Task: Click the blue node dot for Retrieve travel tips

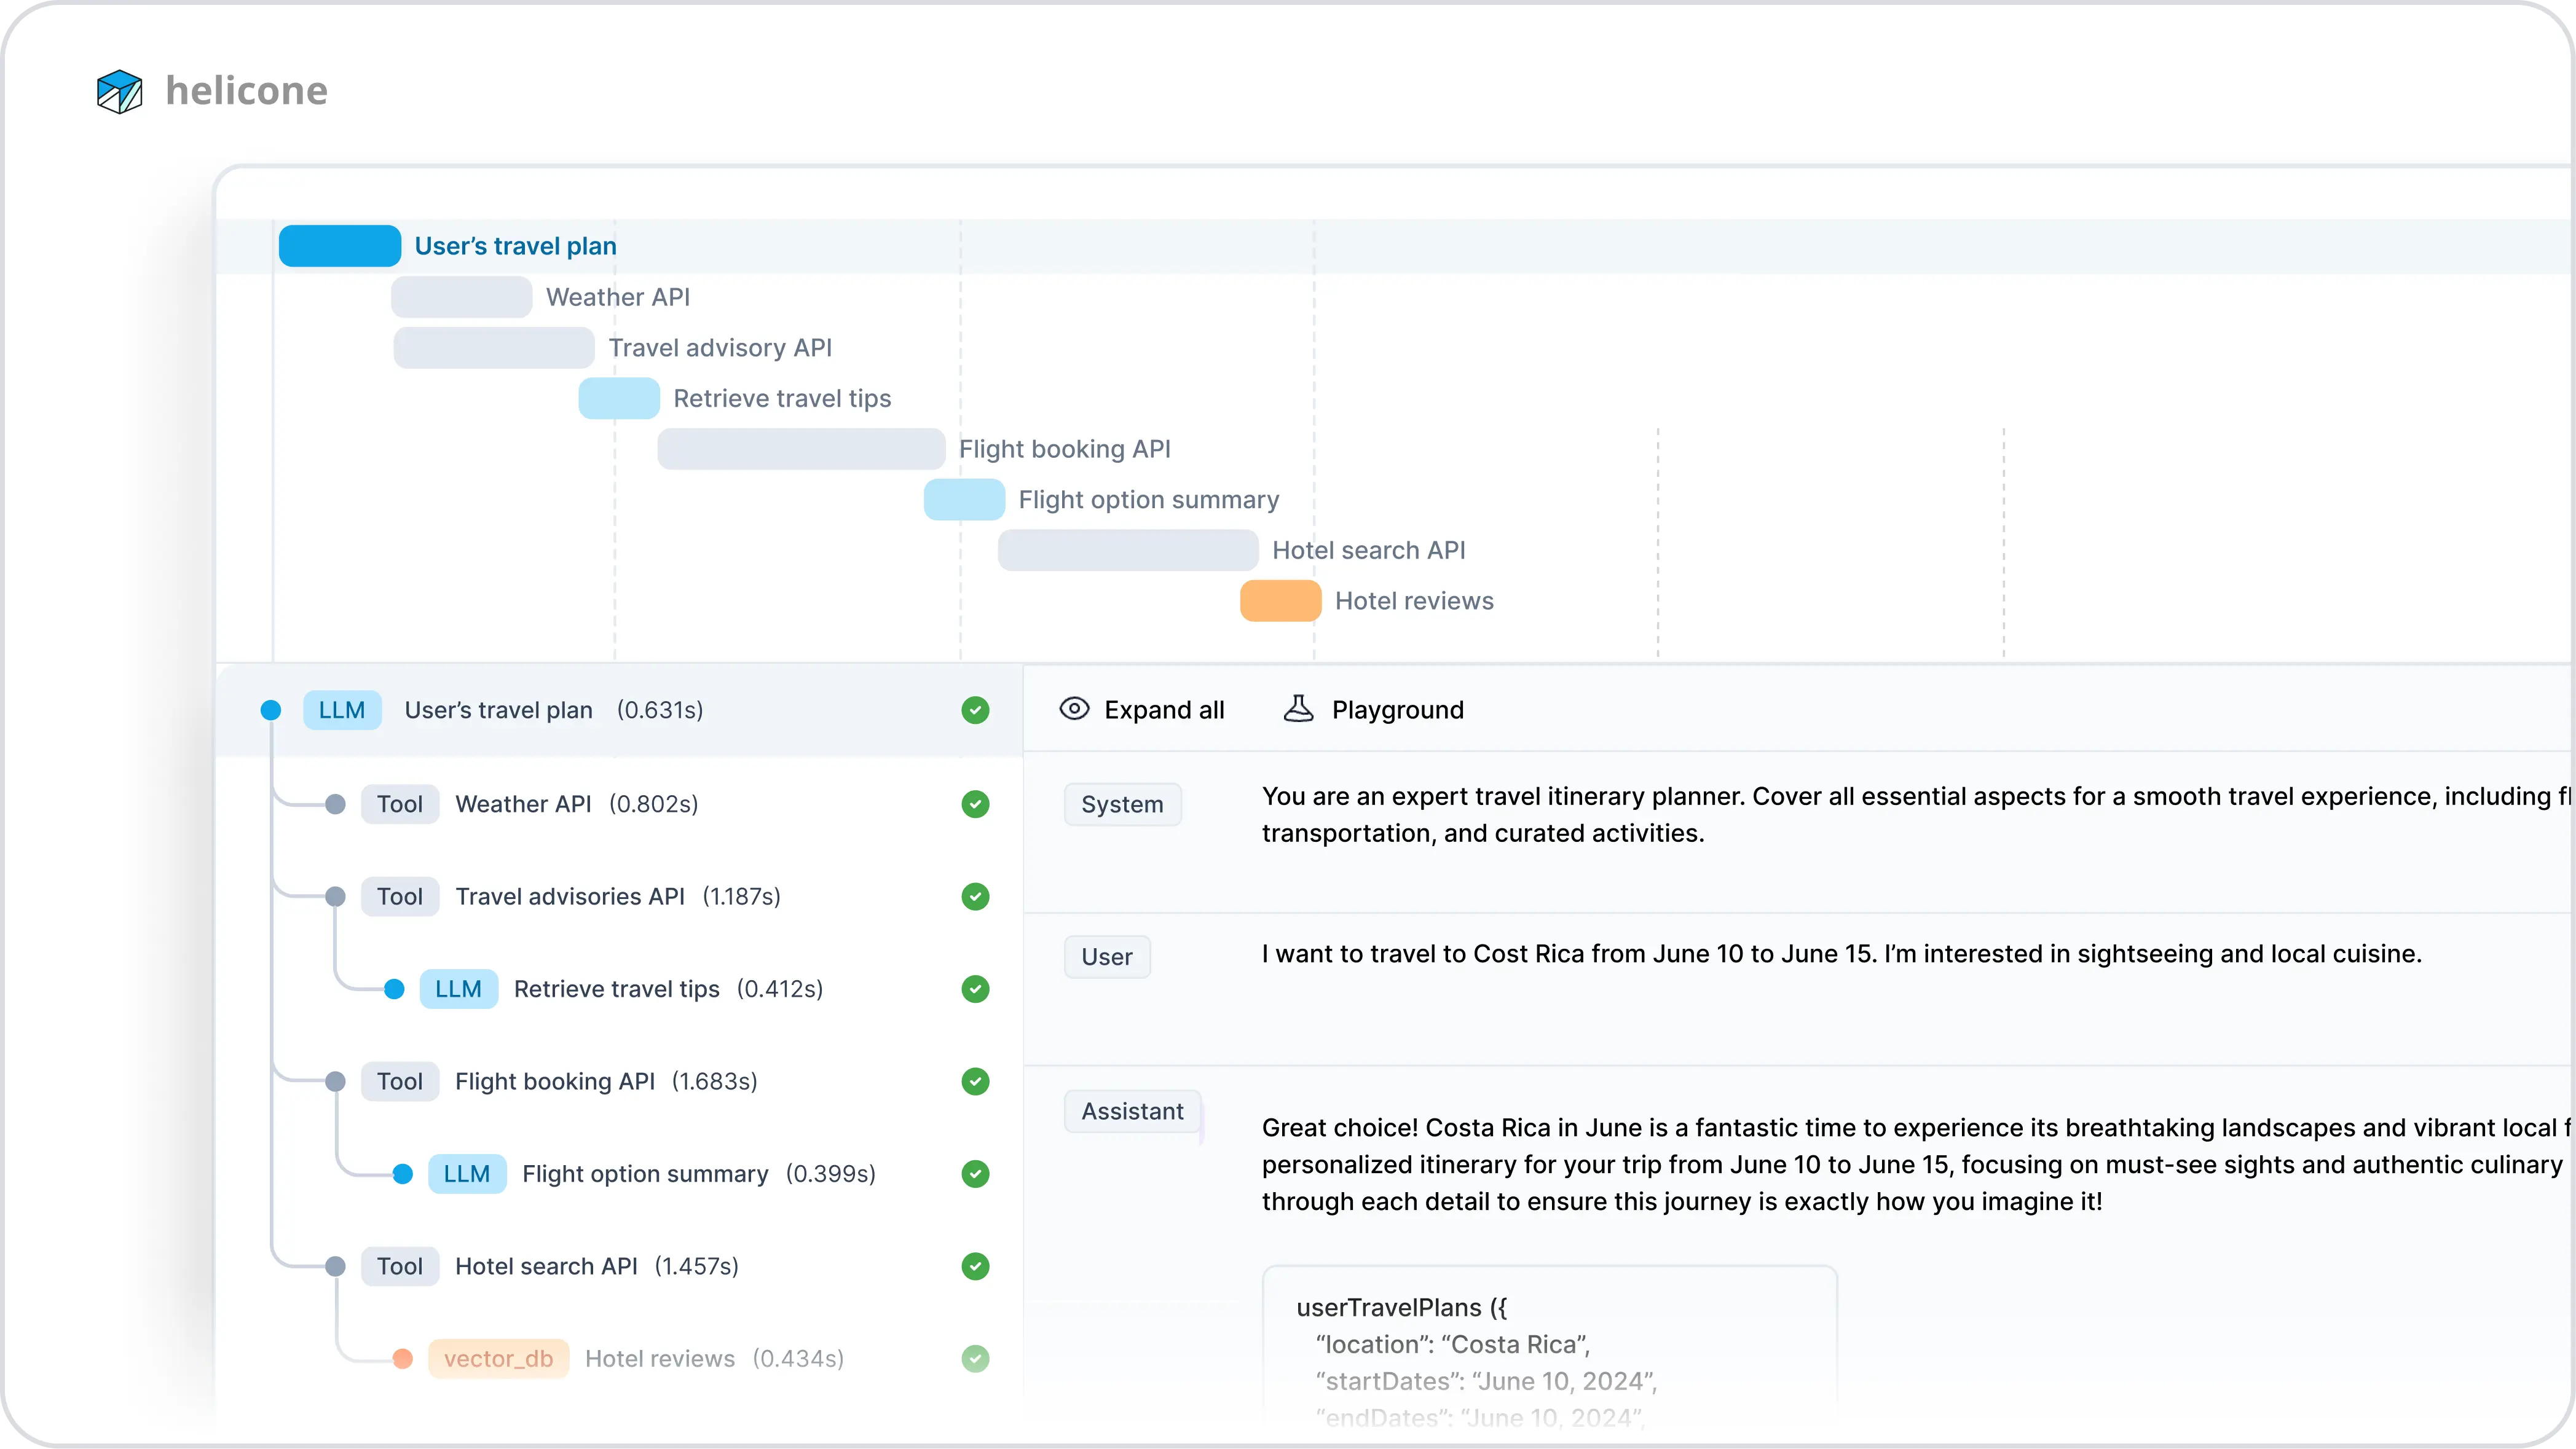Action: [x=395, y=989]
